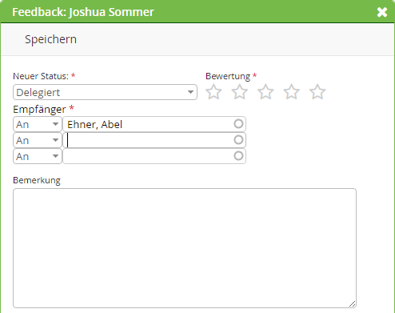Rate with the second star
The height and width of the screenshot is (313, 395).
click(240, 92)
